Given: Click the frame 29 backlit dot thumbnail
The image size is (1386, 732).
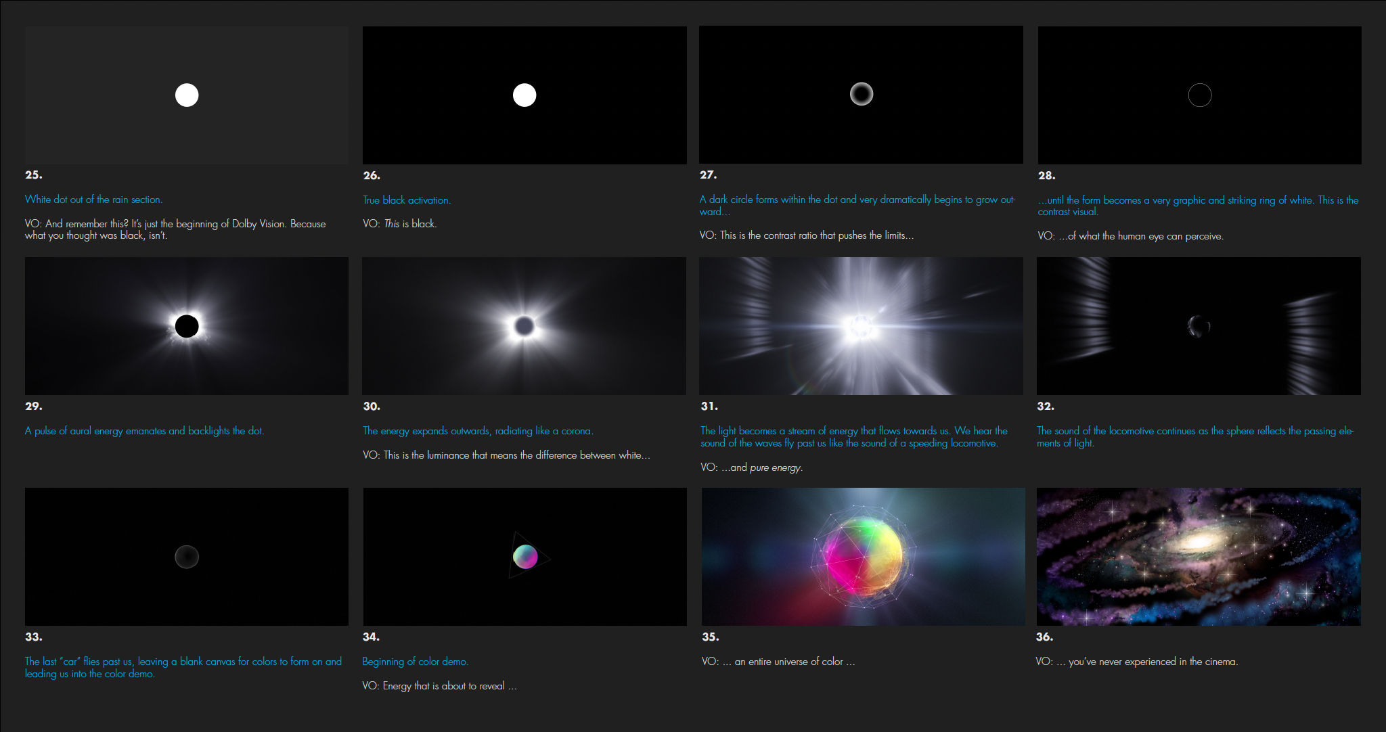Looking at the screenshot, I should coord(186,325).
